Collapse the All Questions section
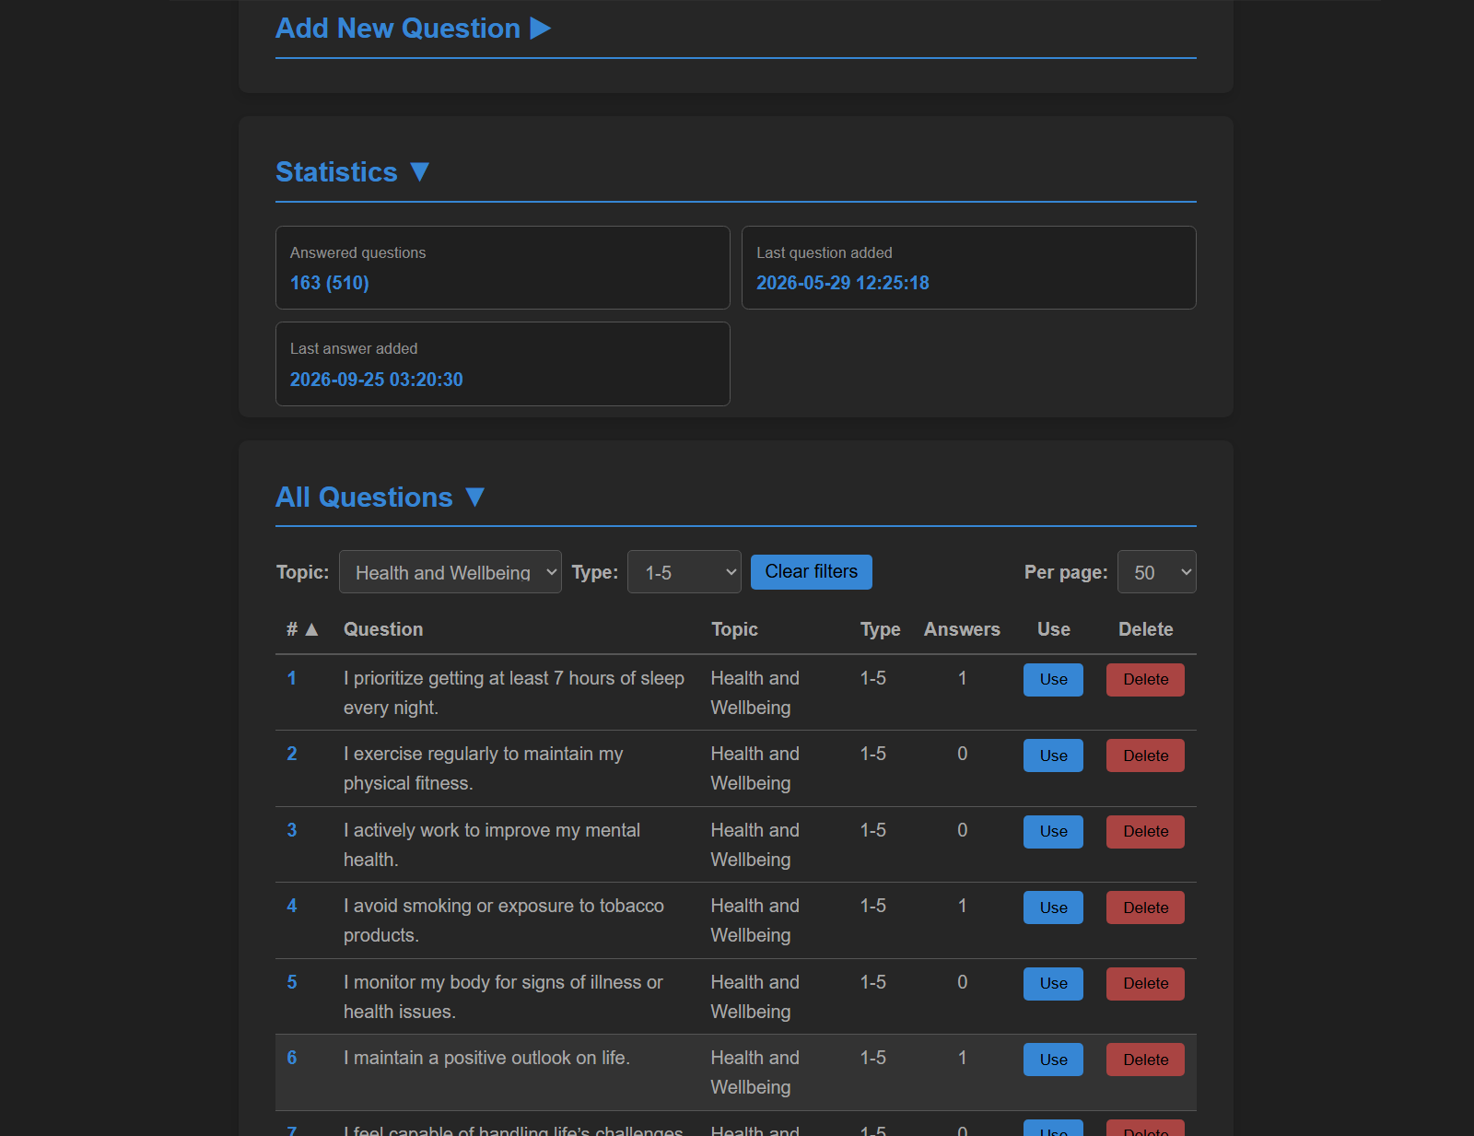This screenshot has width=1474, height=1136. 380,498
